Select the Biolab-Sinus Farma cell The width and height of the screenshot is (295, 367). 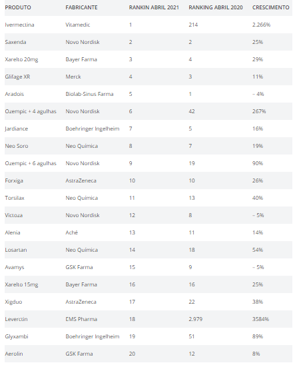pos(89,94)
